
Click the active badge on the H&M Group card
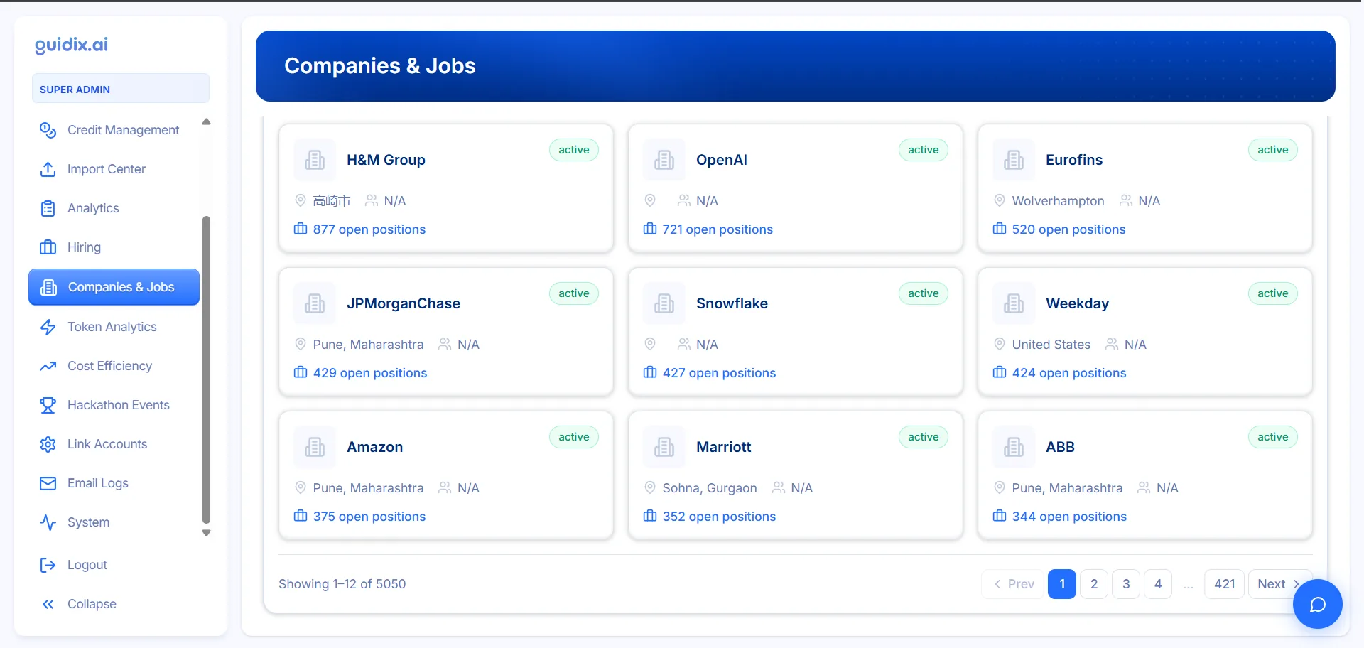tap(574, 150)
